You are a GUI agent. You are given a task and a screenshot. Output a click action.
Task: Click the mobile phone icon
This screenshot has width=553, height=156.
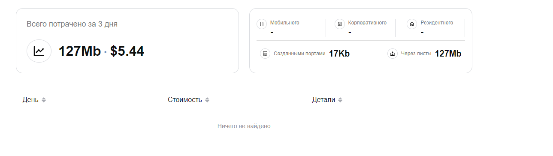click(x=262, y=24)
